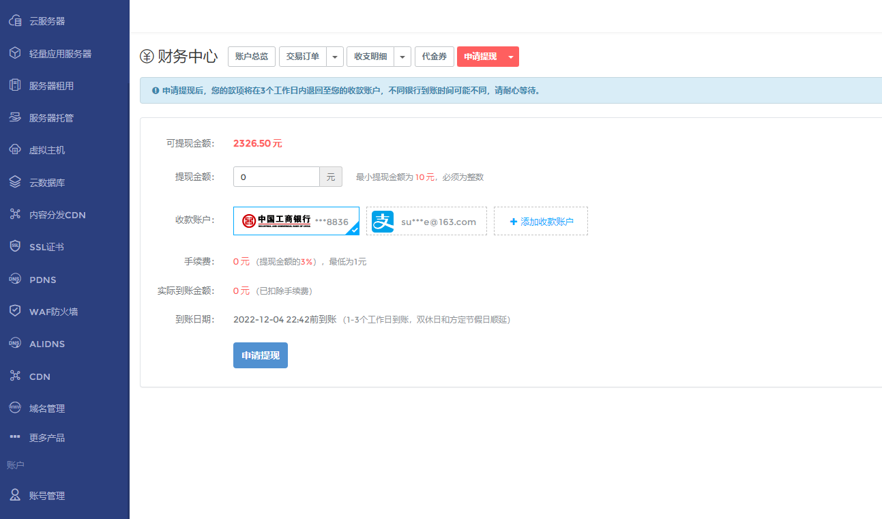Select the ICBC ***8836 payment account
882x519 pixels.
pos(296,221)
